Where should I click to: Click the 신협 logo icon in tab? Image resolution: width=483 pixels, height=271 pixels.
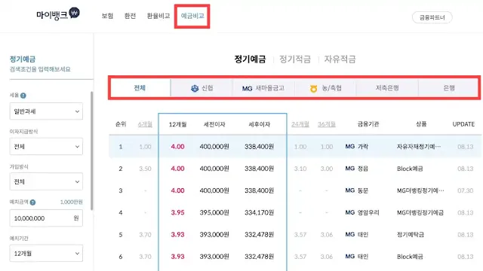(x=195, y=89)
